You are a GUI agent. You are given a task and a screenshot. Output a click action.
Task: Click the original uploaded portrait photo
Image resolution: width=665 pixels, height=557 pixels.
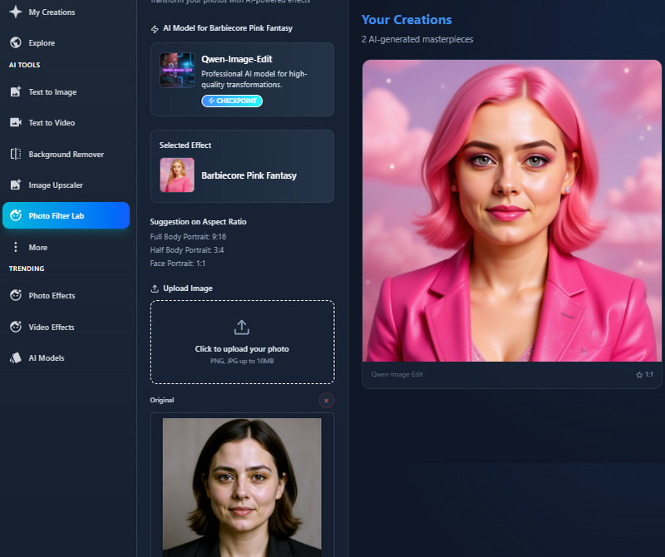(242, 487)
